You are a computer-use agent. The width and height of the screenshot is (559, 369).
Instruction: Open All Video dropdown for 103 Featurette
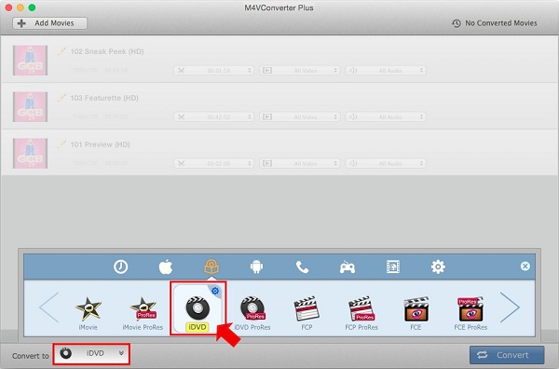pyautogui.click(x=300, y=116)
